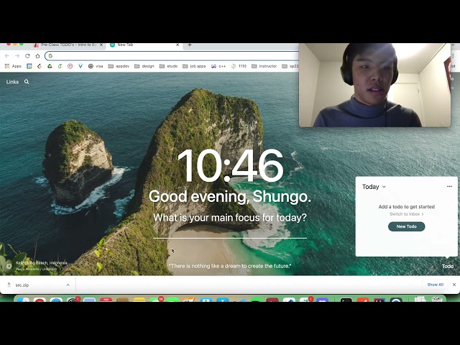The height and width of the screenshot is (345, 460).
Task: Click the Good evening, Shungo greeting
Action: pos(229,196)
